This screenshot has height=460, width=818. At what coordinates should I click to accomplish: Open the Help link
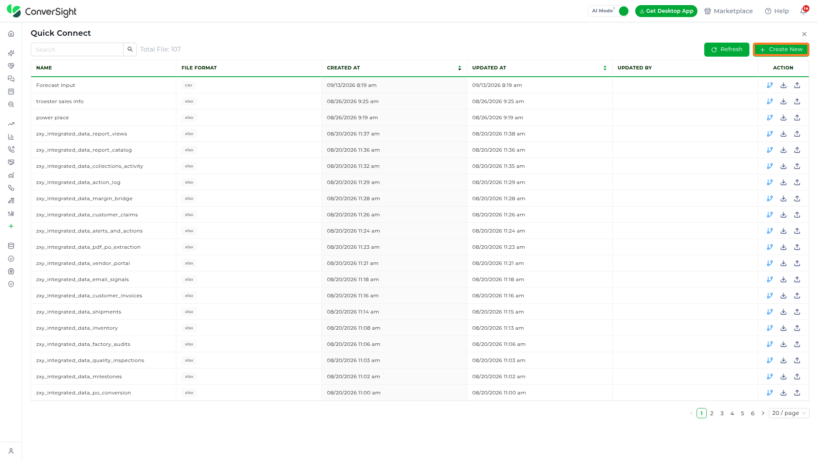coord(777,11)
